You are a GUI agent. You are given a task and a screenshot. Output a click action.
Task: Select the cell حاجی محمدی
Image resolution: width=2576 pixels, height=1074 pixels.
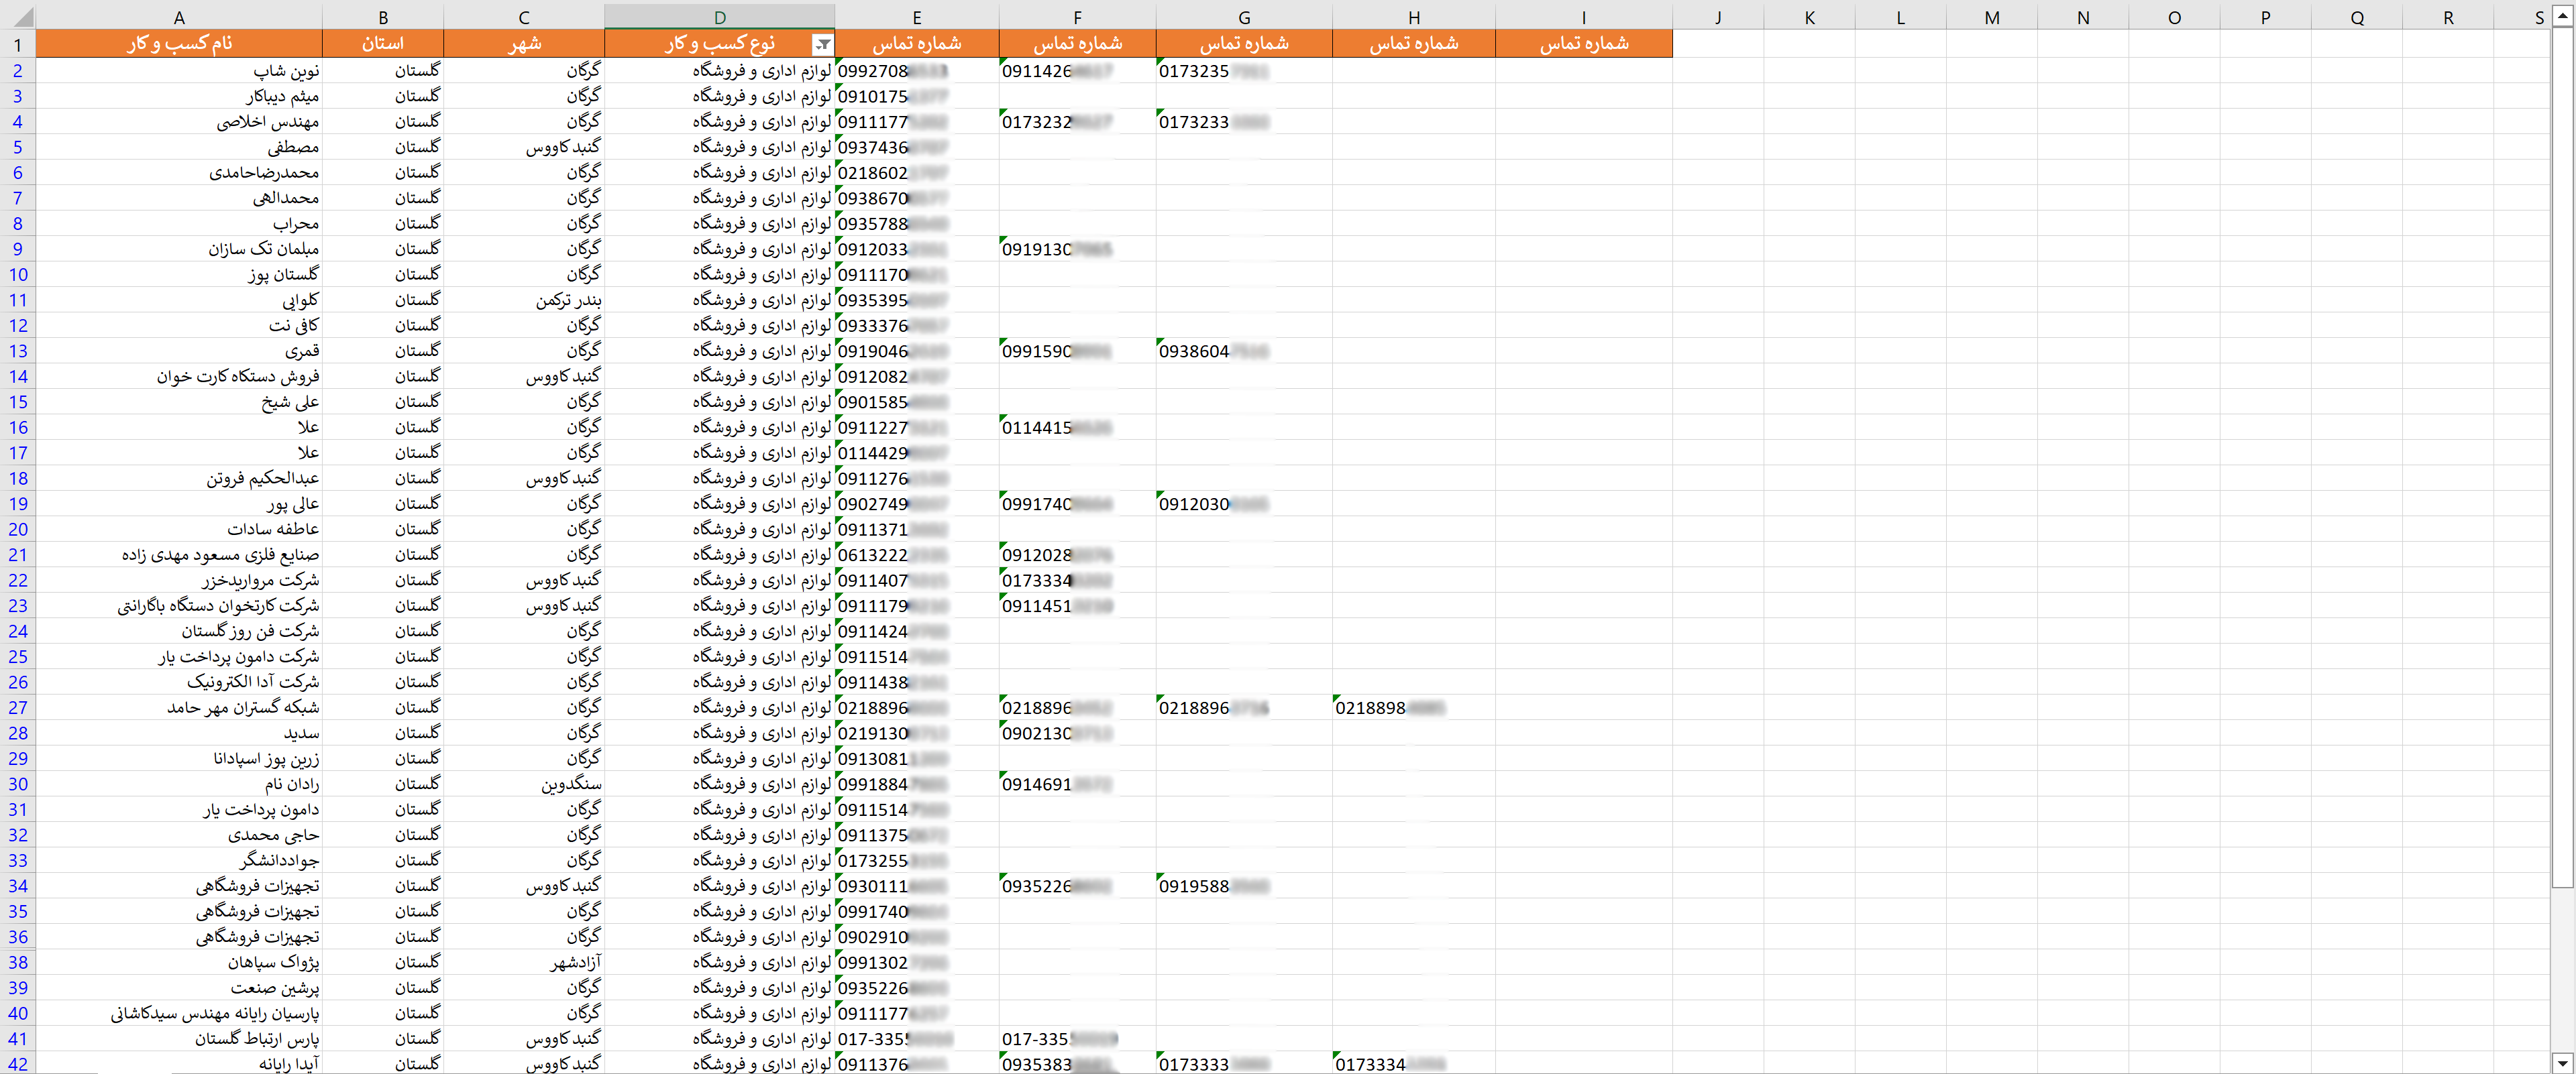[x=179, y=835]
